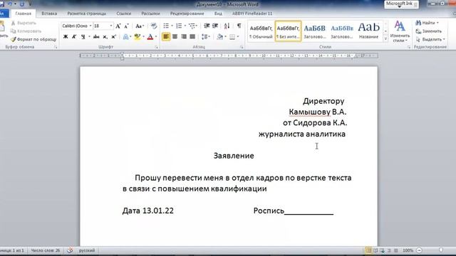The image size is (456, 256).
Task: Click zoom out minus button
Action: (419, 250)
